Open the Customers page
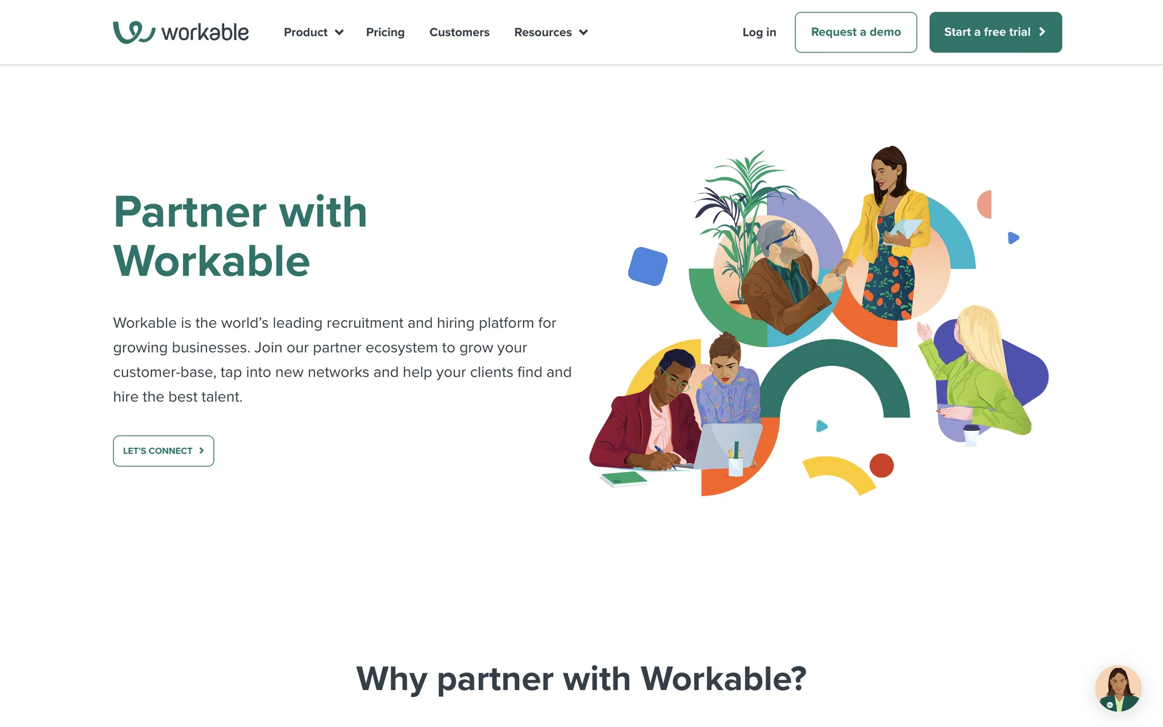Image resolution: width=1163 pixels, height=727 pixels. point(459,32)
